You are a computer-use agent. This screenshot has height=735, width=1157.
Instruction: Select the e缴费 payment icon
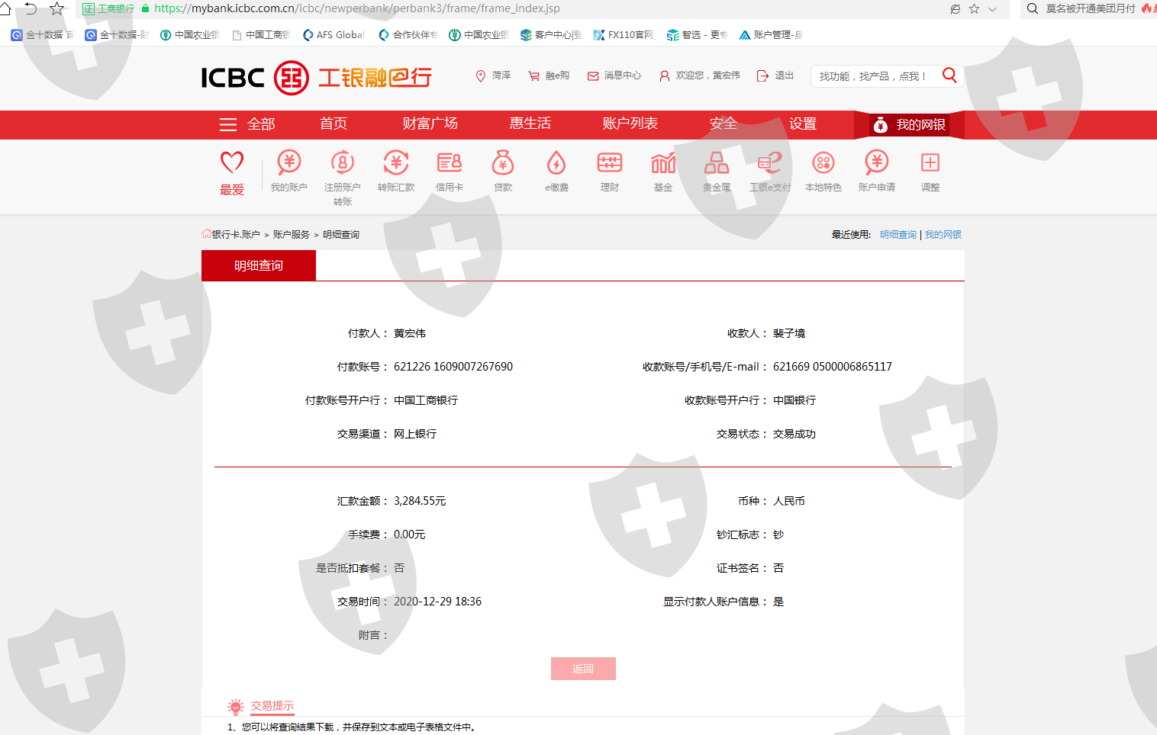point(556,163)
